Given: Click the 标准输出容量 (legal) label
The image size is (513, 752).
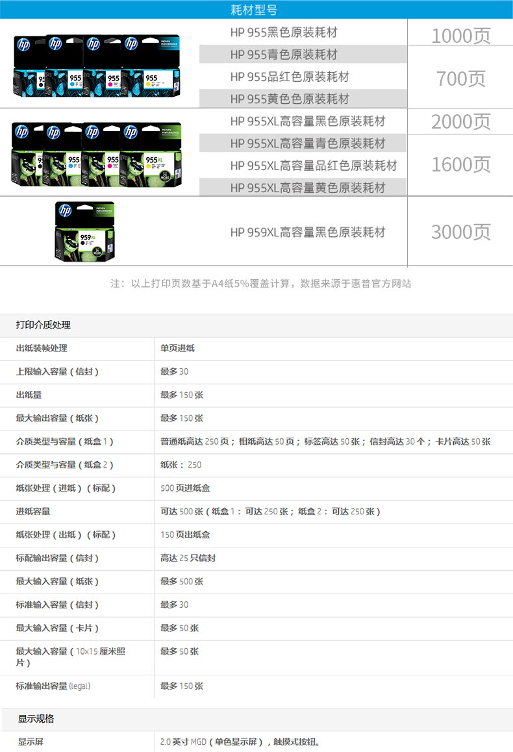Looking at the screenshot, I should coord(53,686).
